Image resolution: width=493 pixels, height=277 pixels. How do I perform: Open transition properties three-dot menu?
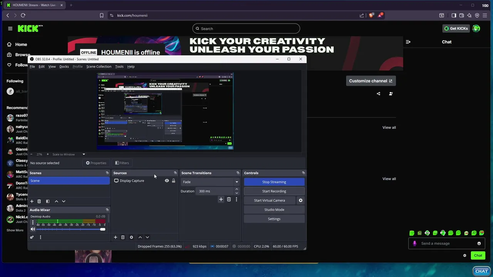click(x=236, y=199)
